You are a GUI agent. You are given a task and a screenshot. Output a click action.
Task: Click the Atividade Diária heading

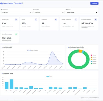pos(8,47)
